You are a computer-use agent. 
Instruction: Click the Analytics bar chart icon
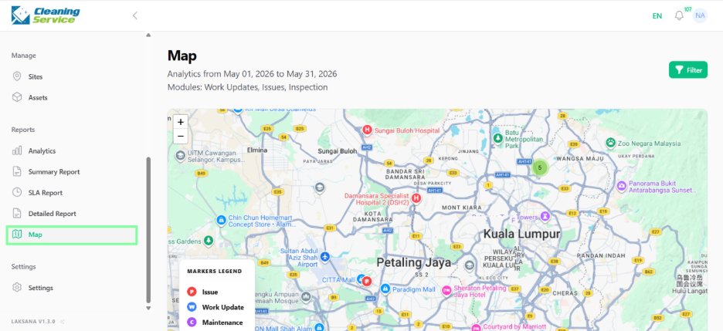[17, 150]
